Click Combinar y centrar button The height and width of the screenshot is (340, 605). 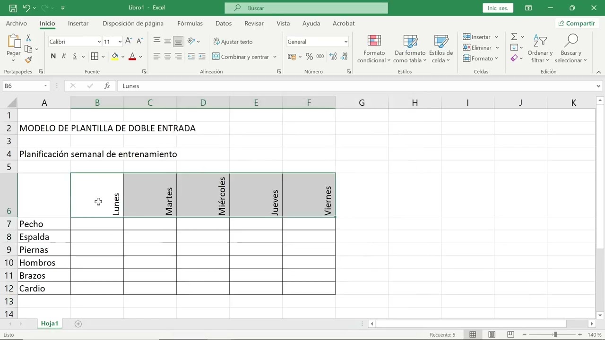(241, 57)
